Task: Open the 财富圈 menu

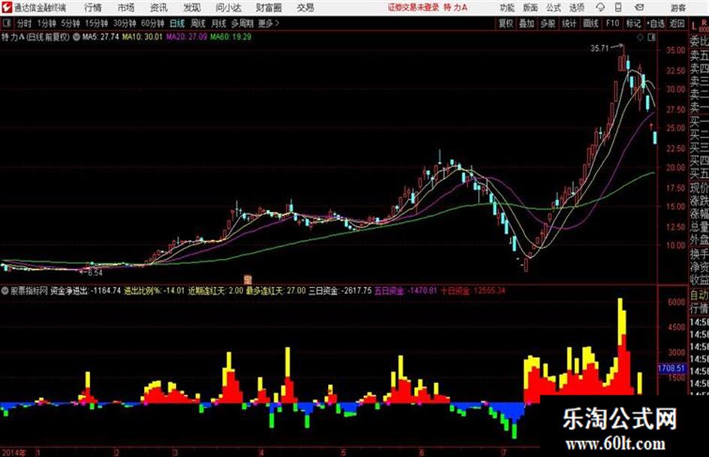Action: click(269, 8)
